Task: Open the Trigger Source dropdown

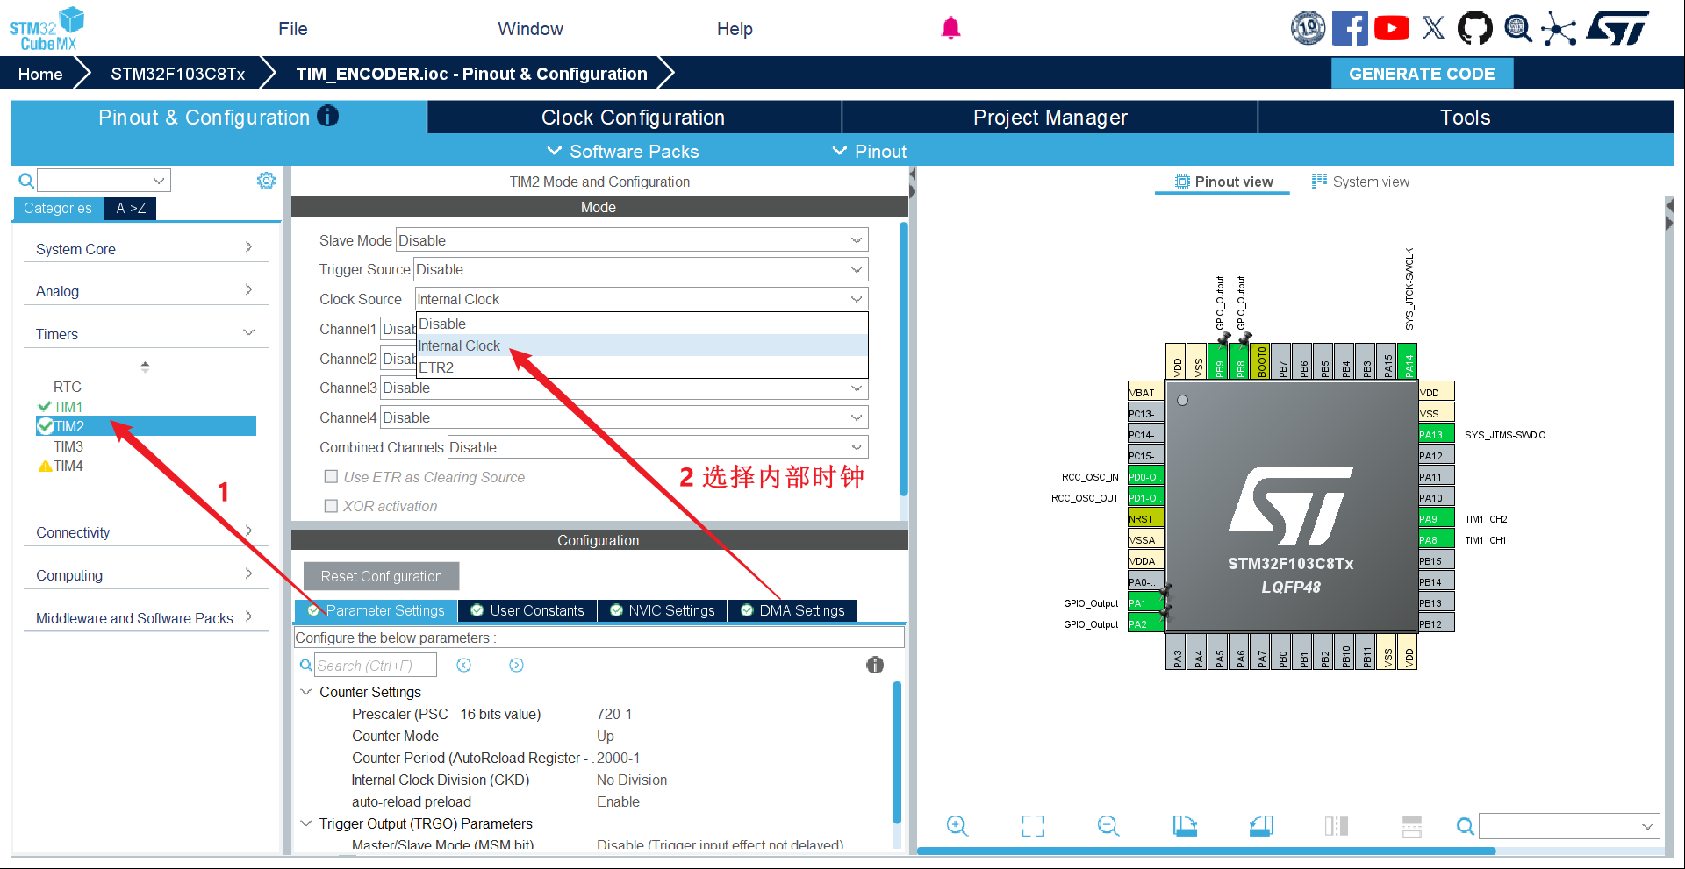Action: [641, 269]
